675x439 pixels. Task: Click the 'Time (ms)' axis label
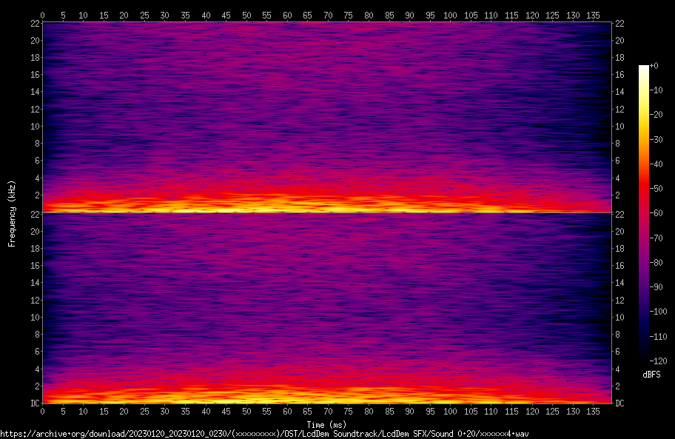click(326, 425)
